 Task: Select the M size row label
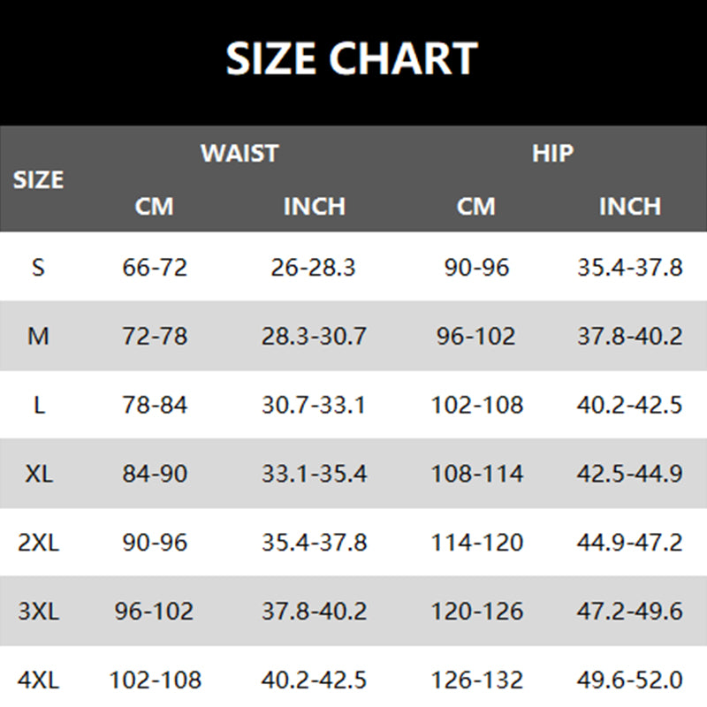38,336
